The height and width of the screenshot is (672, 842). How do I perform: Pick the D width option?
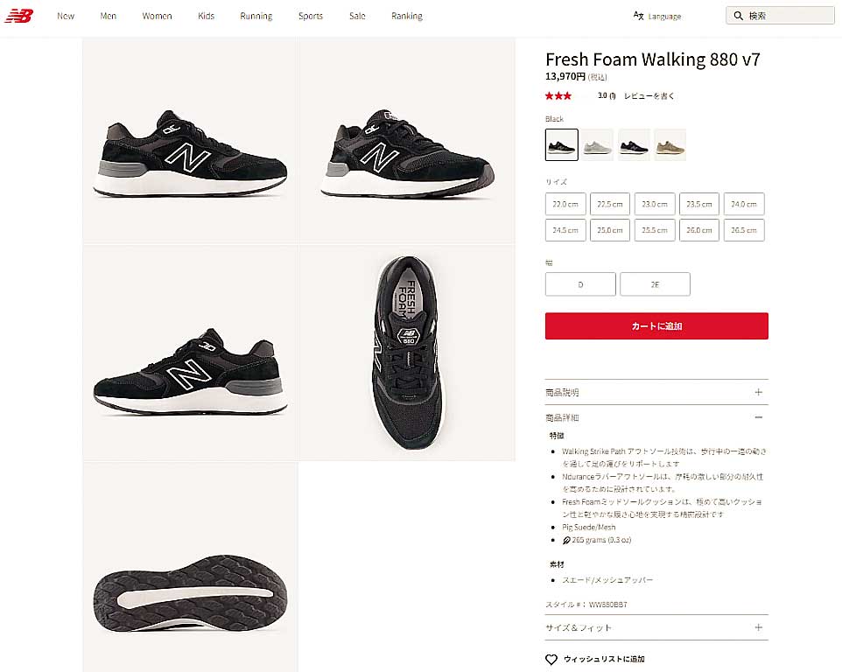tap(580, 284)
